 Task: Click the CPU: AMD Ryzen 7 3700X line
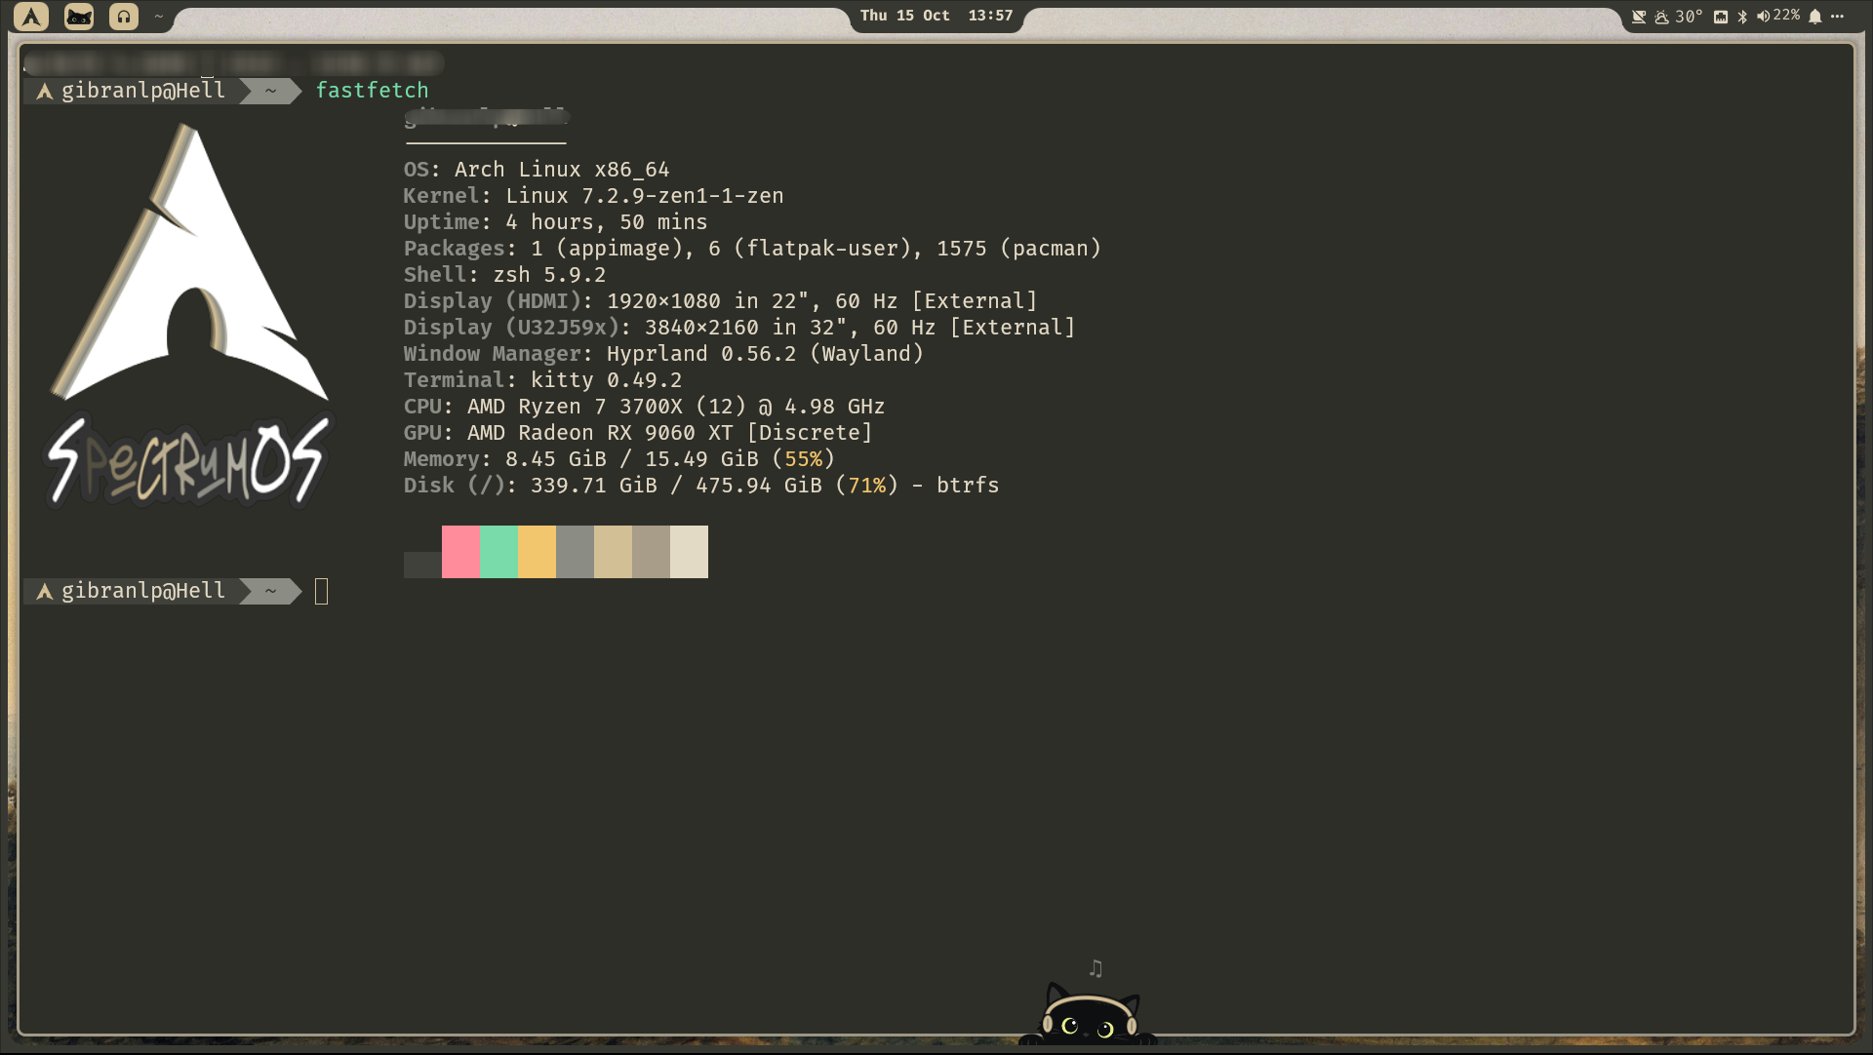click(644, 407)
